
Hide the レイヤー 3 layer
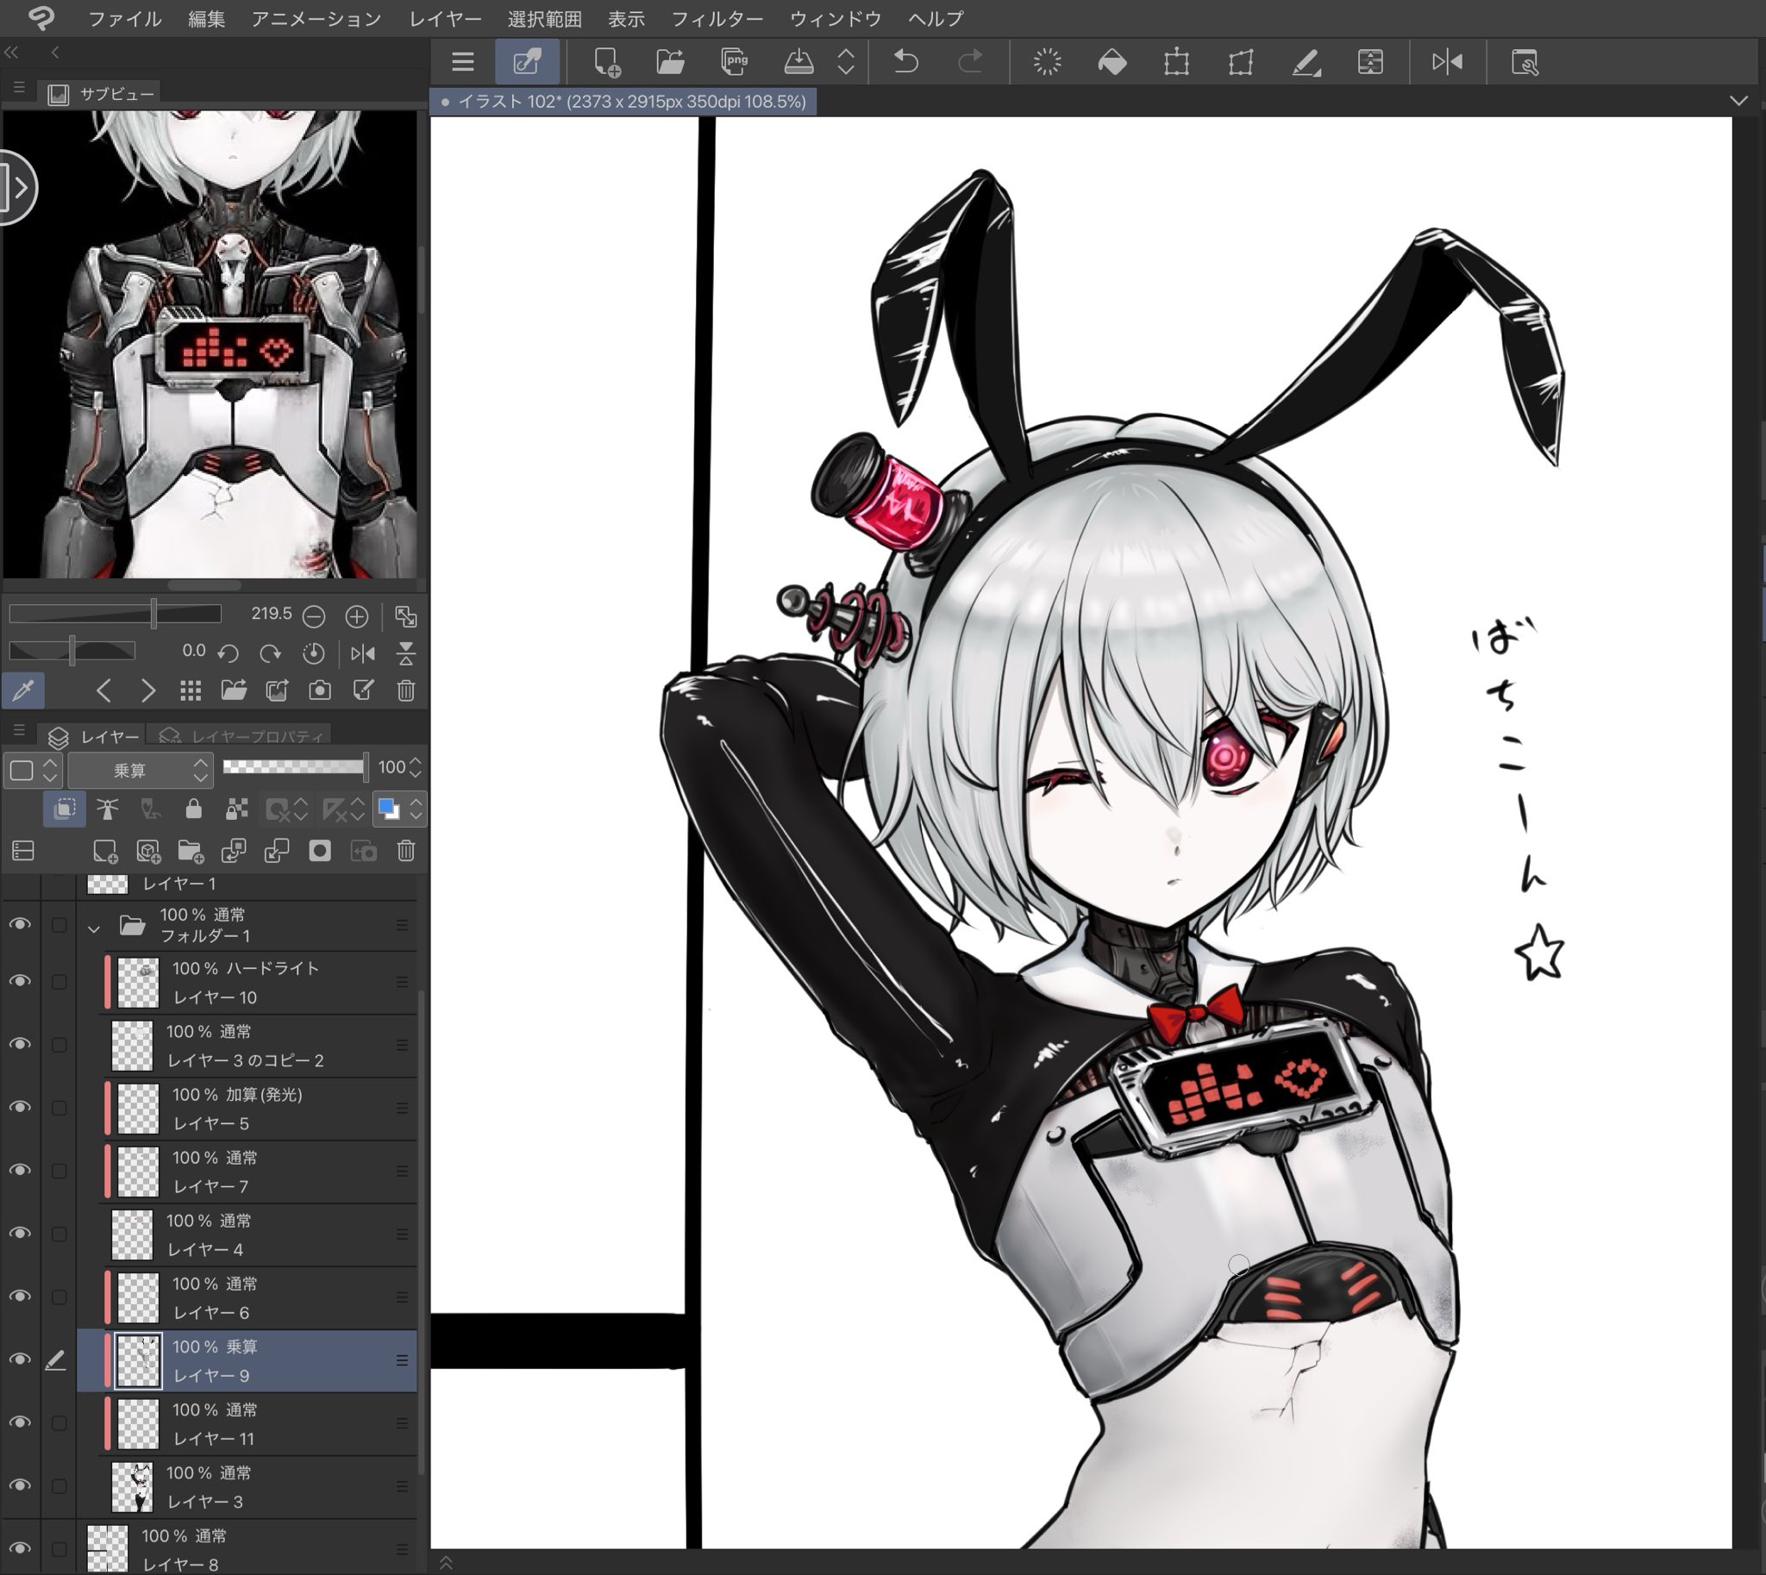[x=19, y=1485]
